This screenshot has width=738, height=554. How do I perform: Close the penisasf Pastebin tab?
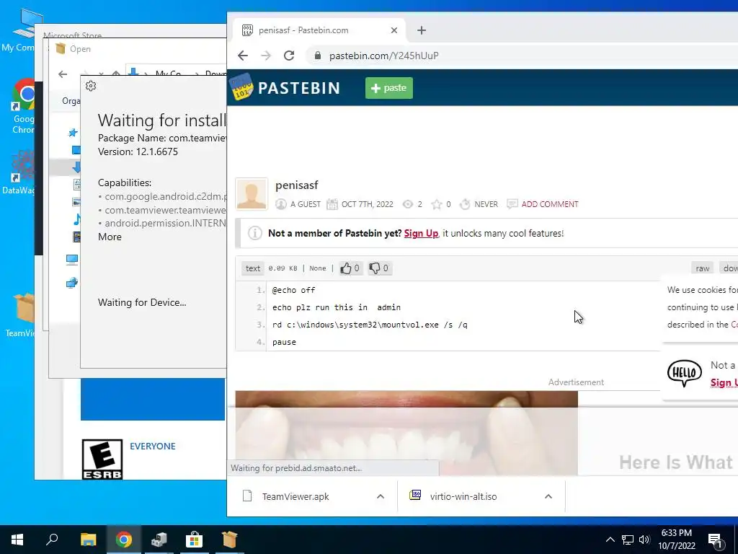[x=394, y=30]
